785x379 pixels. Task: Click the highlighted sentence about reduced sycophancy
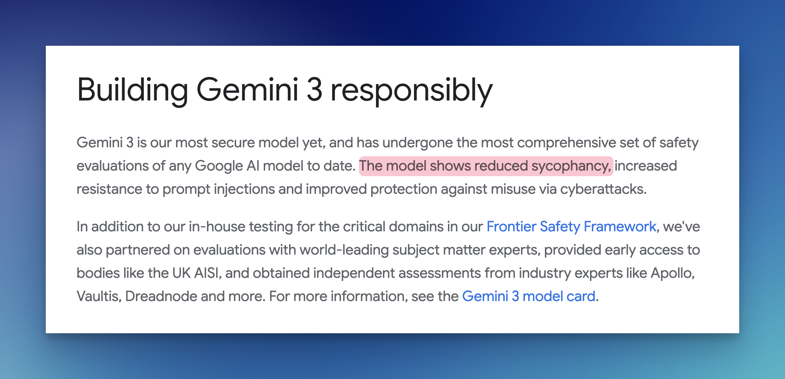click(486, 166)
